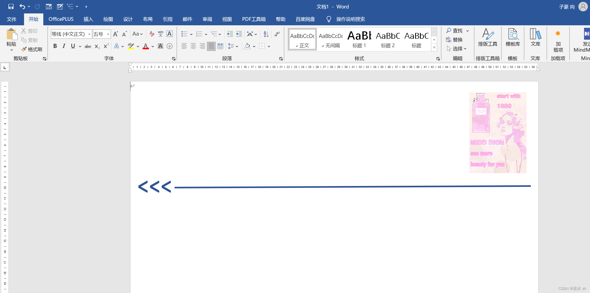Click the Clear Formatting eraser icon
The image size is (590, 293).
[152, 34]
